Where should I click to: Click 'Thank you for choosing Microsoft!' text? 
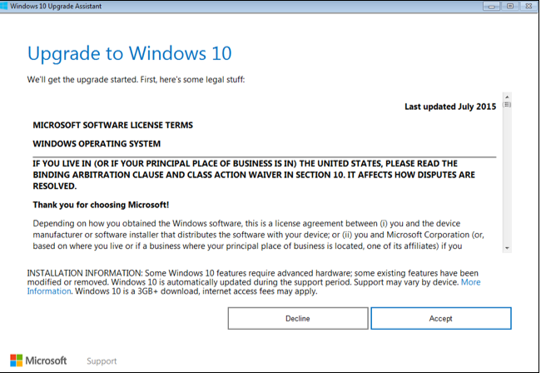(101, 205)
